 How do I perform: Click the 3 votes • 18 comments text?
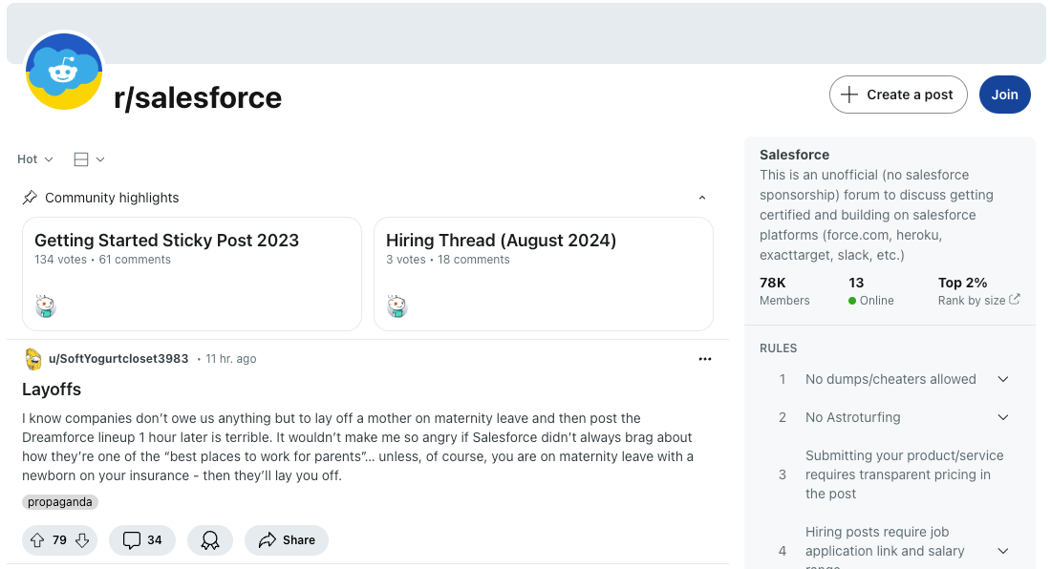(x=448, y=260)
